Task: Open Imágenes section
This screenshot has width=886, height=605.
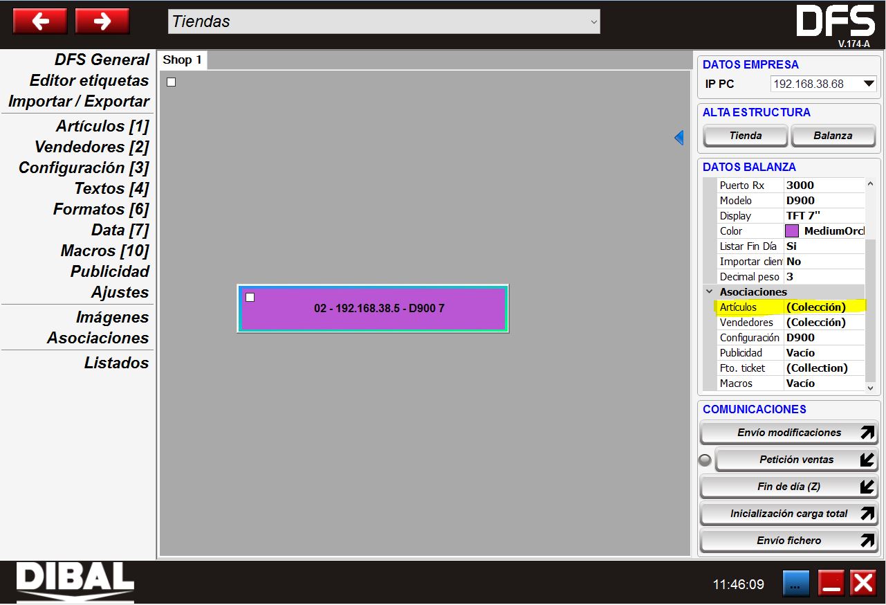Action: click(112, 317)
